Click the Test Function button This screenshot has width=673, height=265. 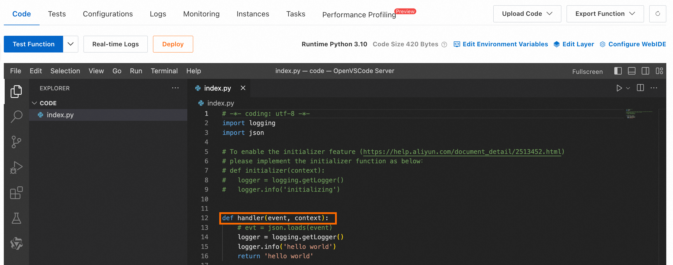(x=33, y=44)
